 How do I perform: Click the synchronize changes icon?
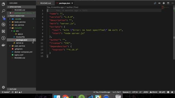tap(13, 92)
